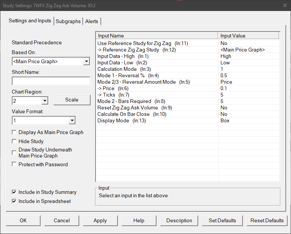Open the study Description button
Image resolution: width=291 pixels, height=234 pixels.
point(179,220)
